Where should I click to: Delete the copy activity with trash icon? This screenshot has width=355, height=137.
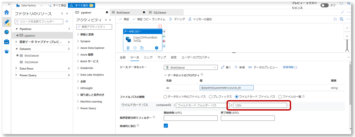128,48
